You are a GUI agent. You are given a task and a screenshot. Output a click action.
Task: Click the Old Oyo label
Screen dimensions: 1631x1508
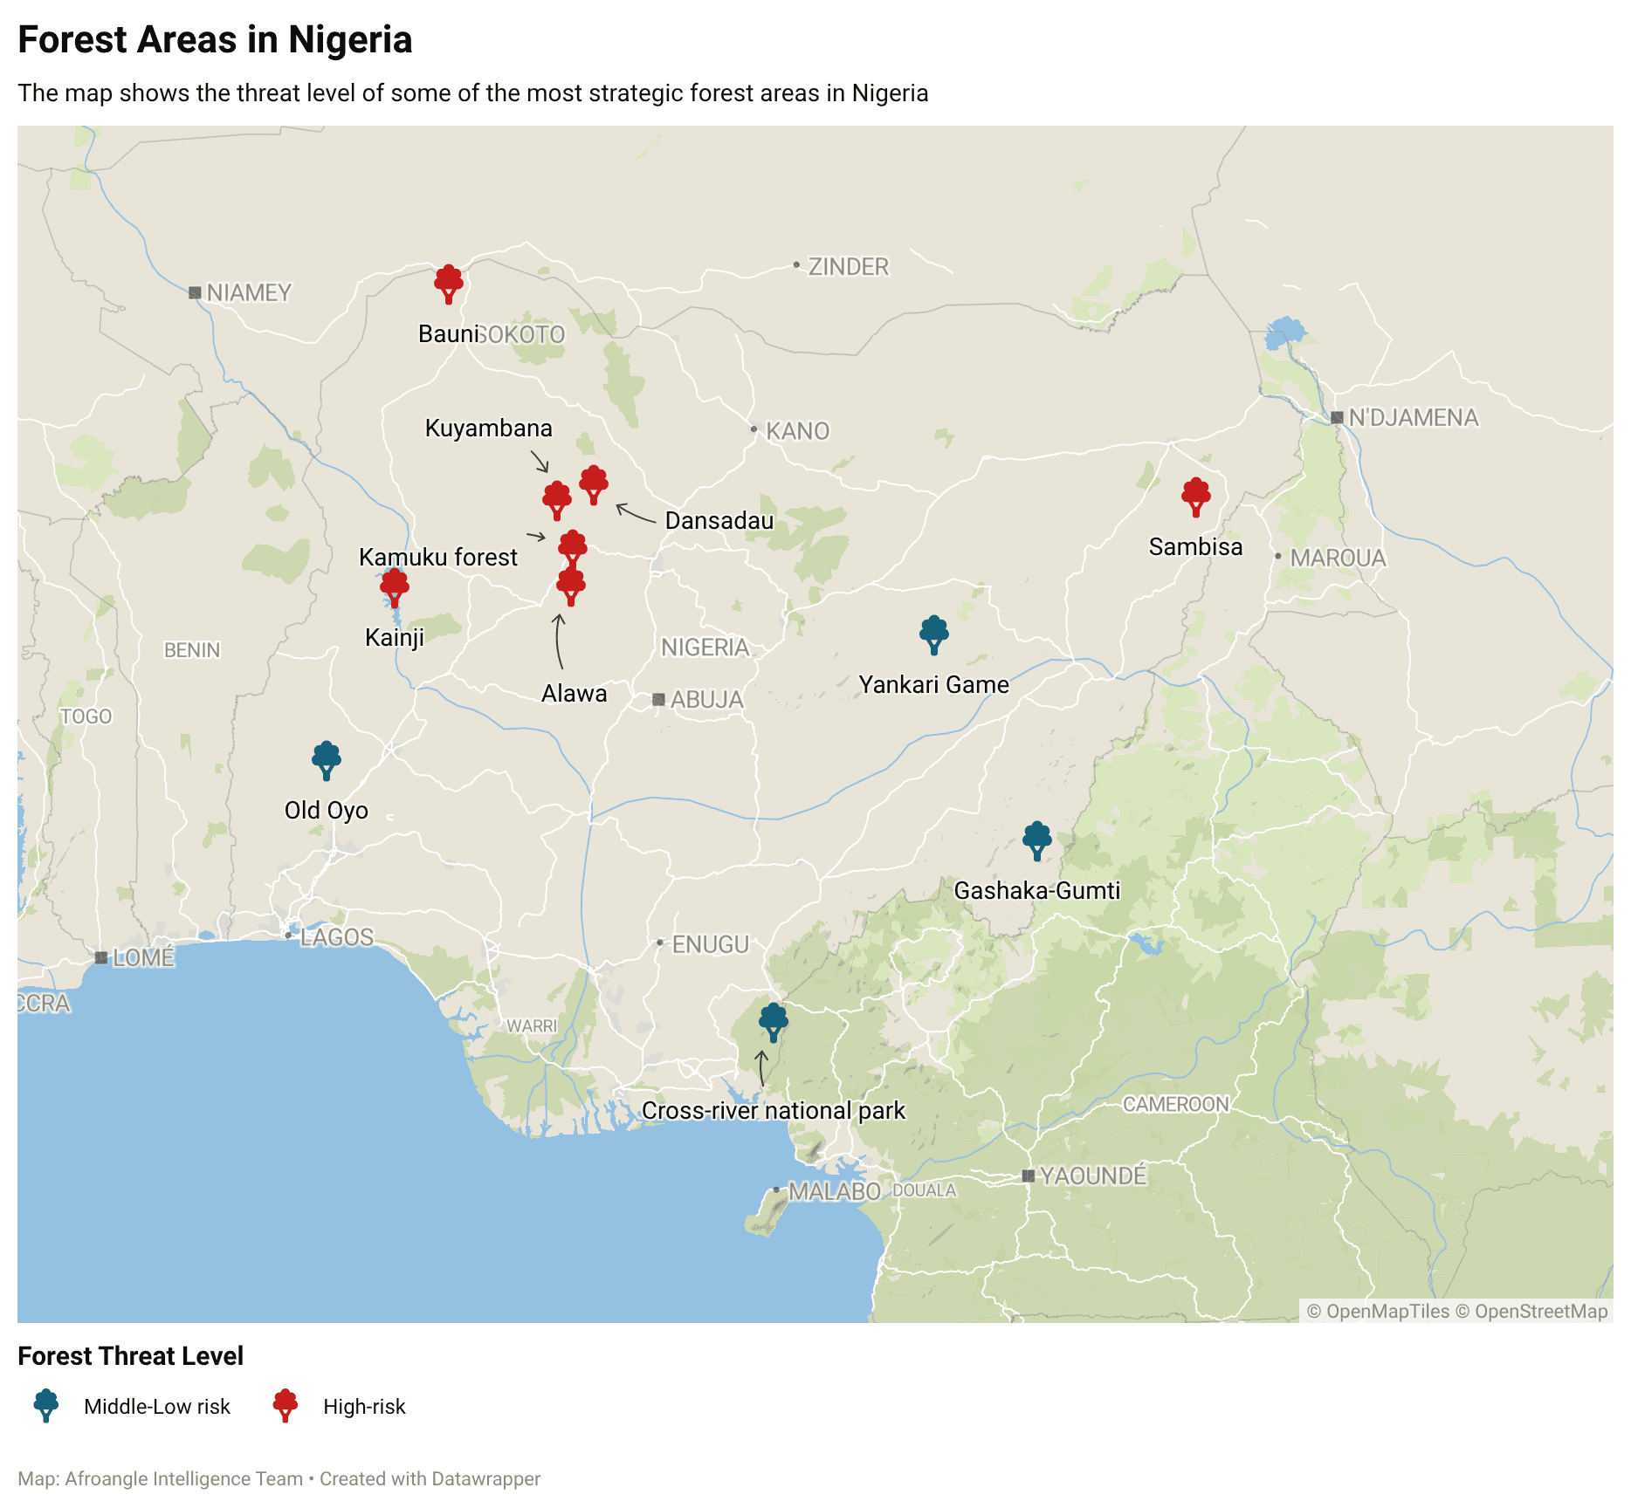[x=327, y=811]
